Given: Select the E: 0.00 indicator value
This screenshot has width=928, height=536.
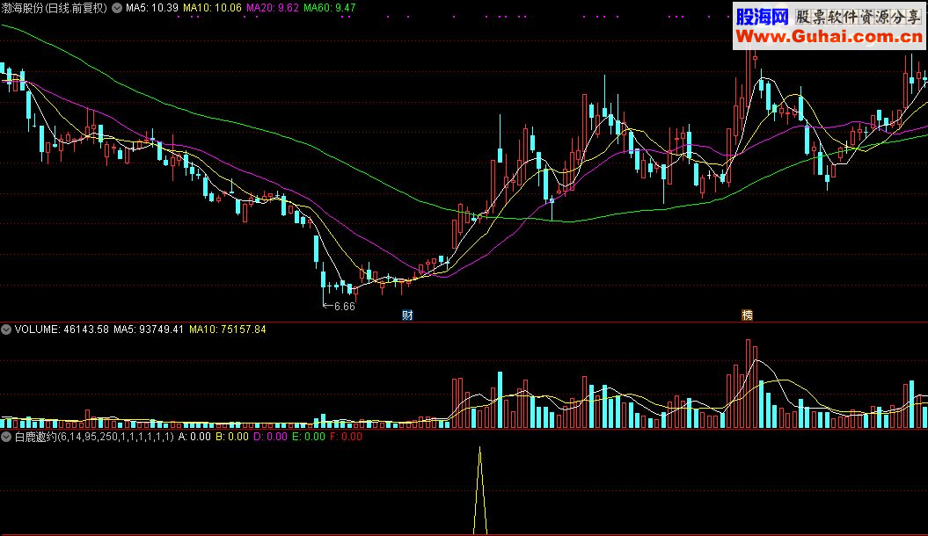Looking at the screenshot, I should 309,438.
